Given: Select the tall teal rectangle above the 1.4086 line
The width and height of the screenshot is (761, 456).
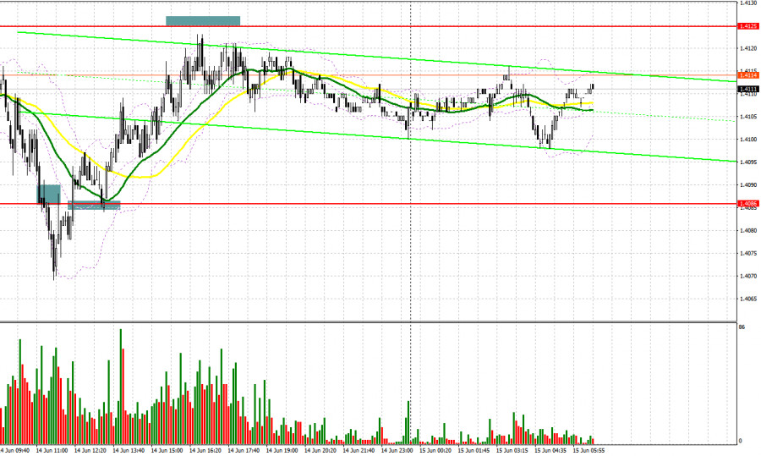Looking at the screenshot, I should pos(48,194).
